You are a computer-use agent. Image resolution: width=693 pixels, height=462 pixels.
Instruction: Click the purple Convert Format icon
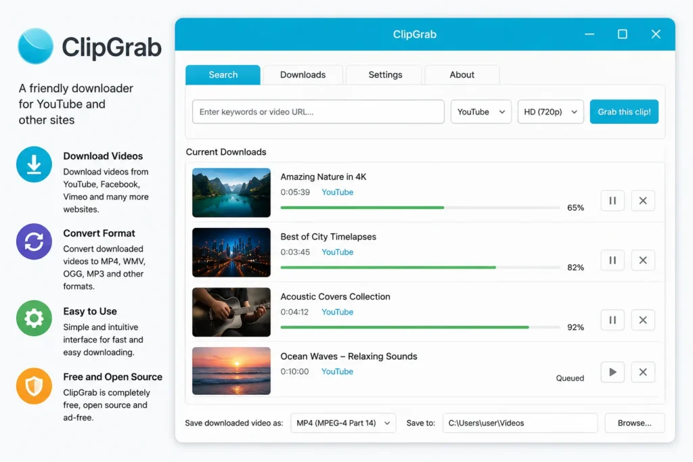(34, 241)
